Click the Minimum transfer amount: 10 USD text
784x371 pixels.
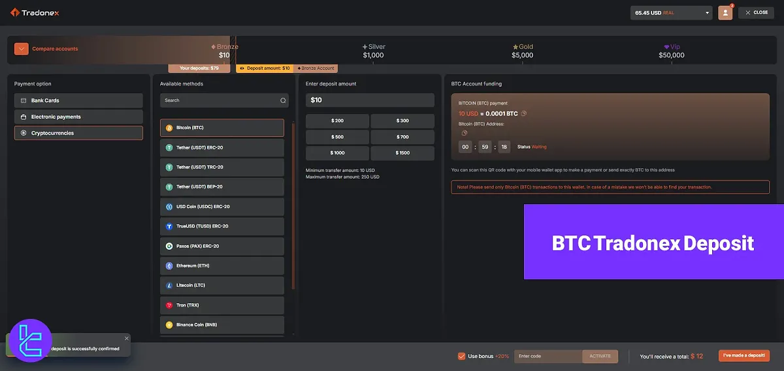340,170
